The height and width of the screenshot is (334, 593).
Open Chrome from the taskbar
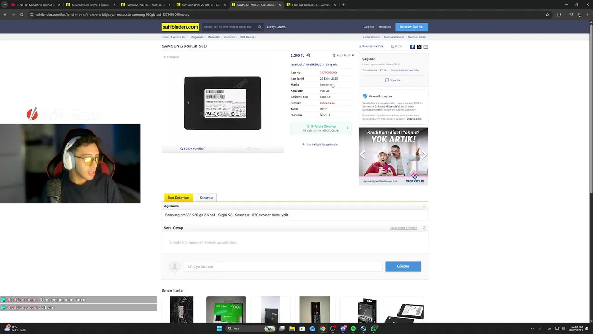pos(322,328)
